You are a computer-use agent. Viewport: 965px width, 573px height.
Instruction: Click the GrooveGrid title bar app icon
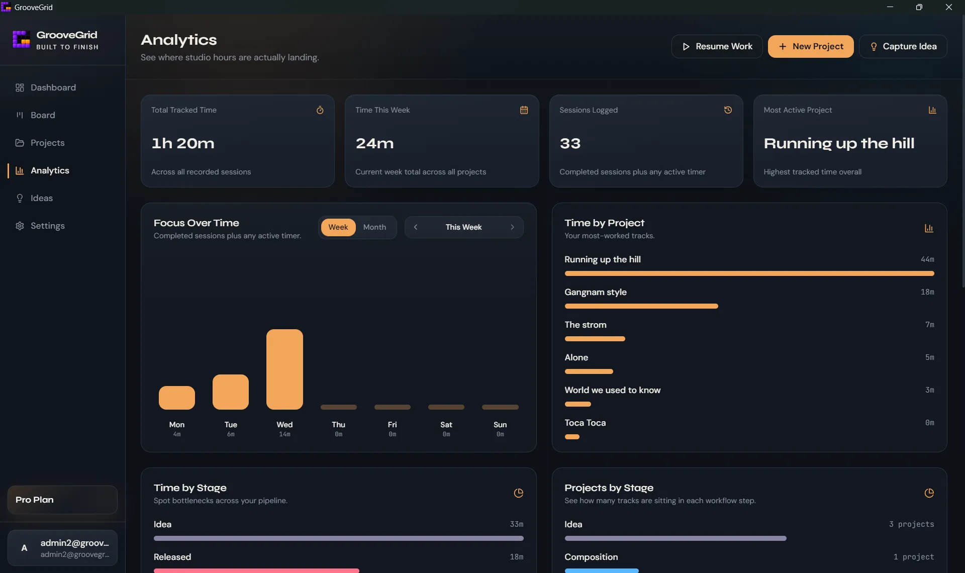pyautogui.click(x=6, y=7)
